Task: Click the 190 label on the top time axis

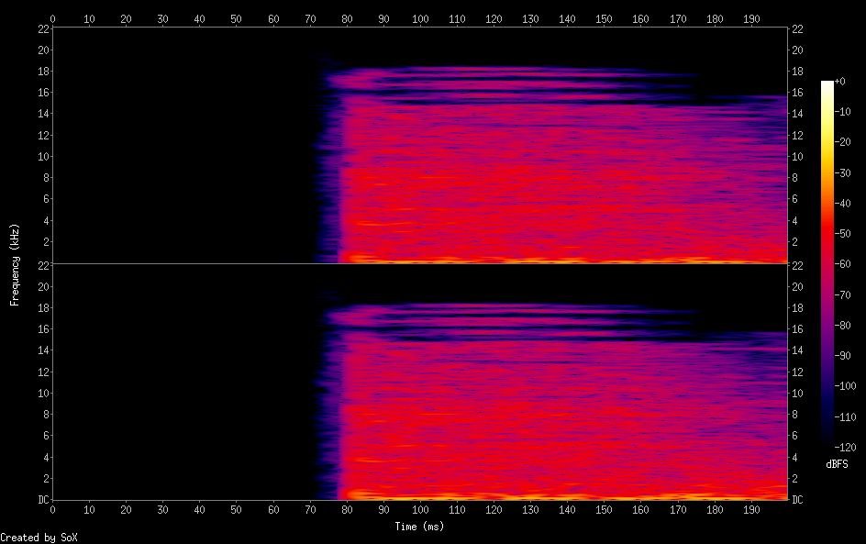Action: (750, 17)
